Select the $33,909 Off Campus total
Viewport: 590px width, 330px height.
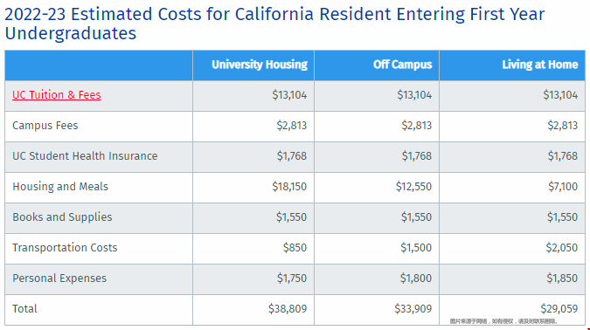[413, 308]
